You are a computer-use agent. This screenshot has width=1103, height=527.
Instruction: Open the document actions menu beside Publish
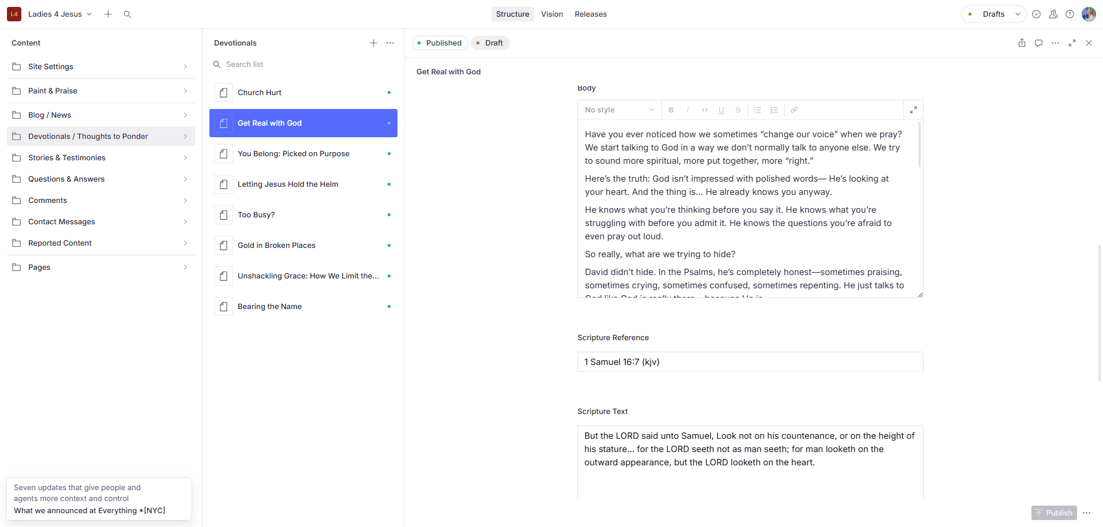click(x=1087, y=513)
